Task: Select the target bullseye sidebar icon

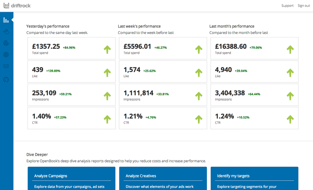Action: coord(6,54)
